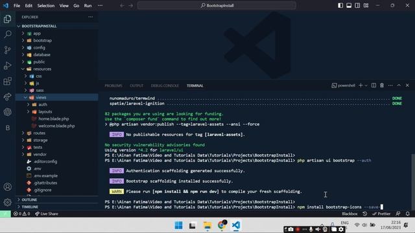Image resolution: width=415 pixels, height=233 pixels.
Task: Expand the app folder
Action: (57, 33)
